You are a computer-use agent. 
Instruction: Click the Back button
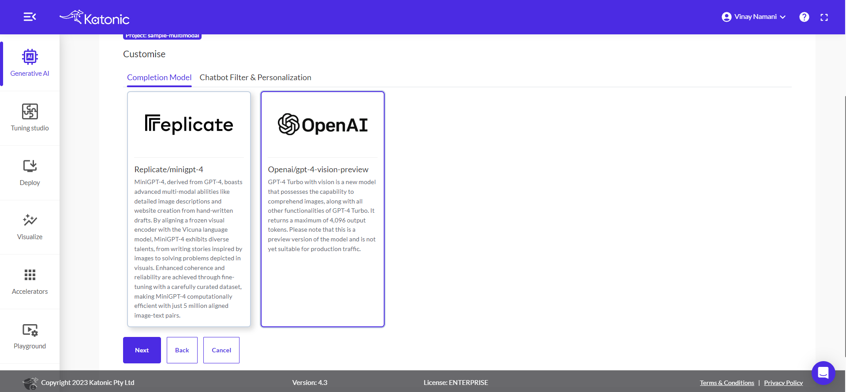point(182,350)
